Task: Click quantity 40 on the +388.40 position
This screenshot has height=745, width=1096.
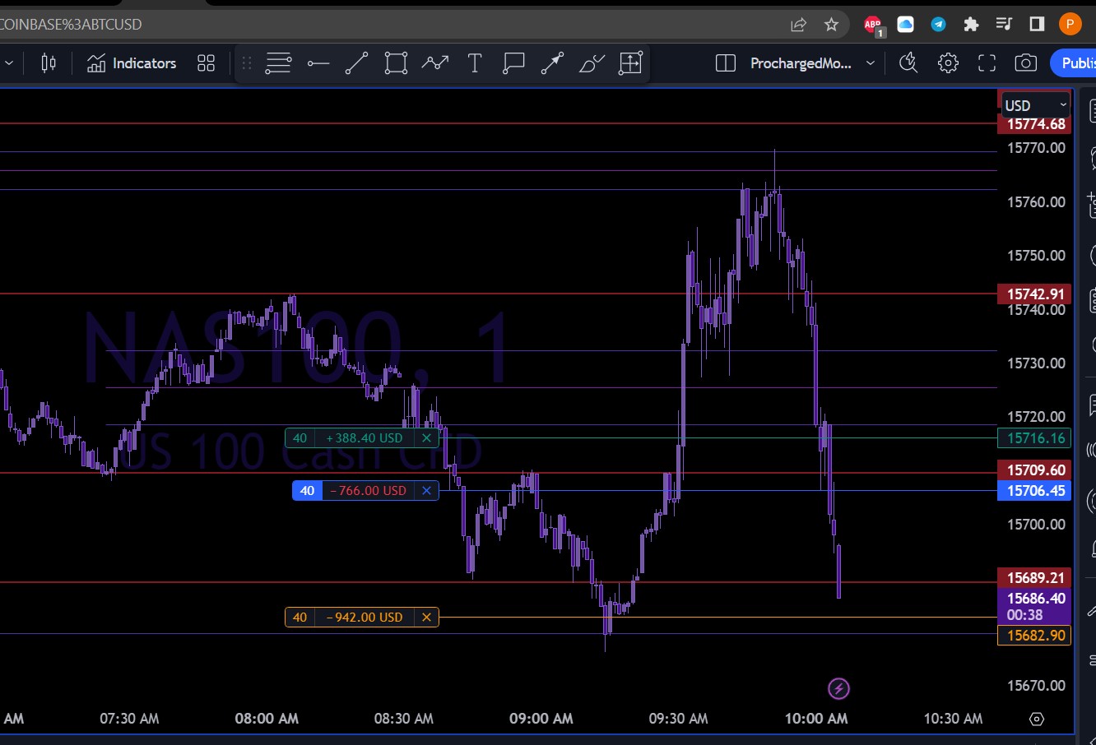Action: coord(300,438)
